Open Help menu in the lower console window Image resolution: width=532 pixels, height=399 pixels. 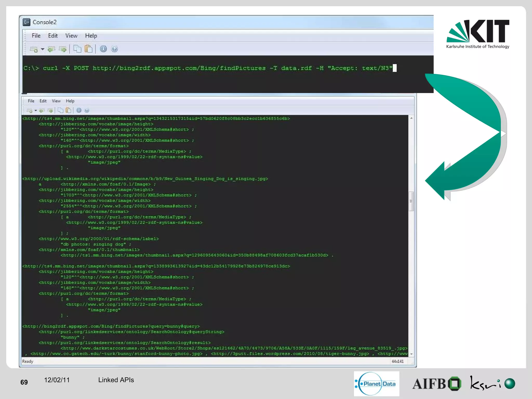pos(70,101)
